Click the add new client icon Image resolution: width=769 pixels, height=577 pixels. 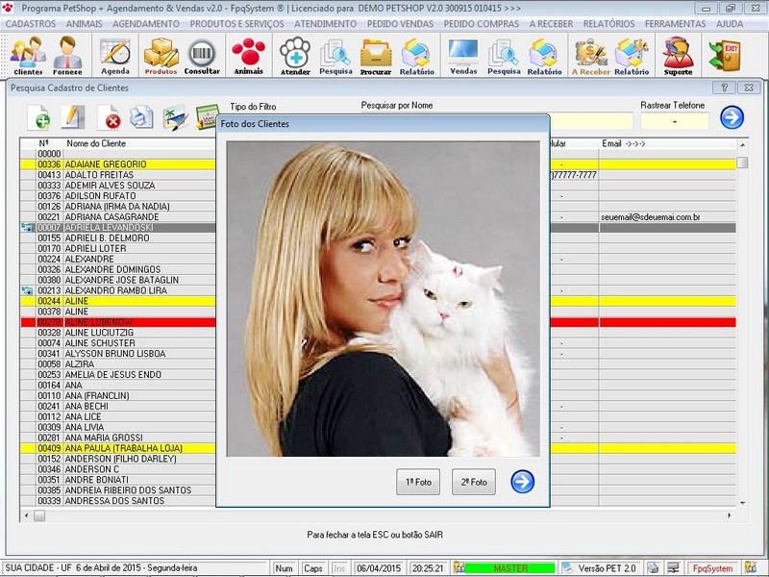pyautogui.click(x=38, y=117)
